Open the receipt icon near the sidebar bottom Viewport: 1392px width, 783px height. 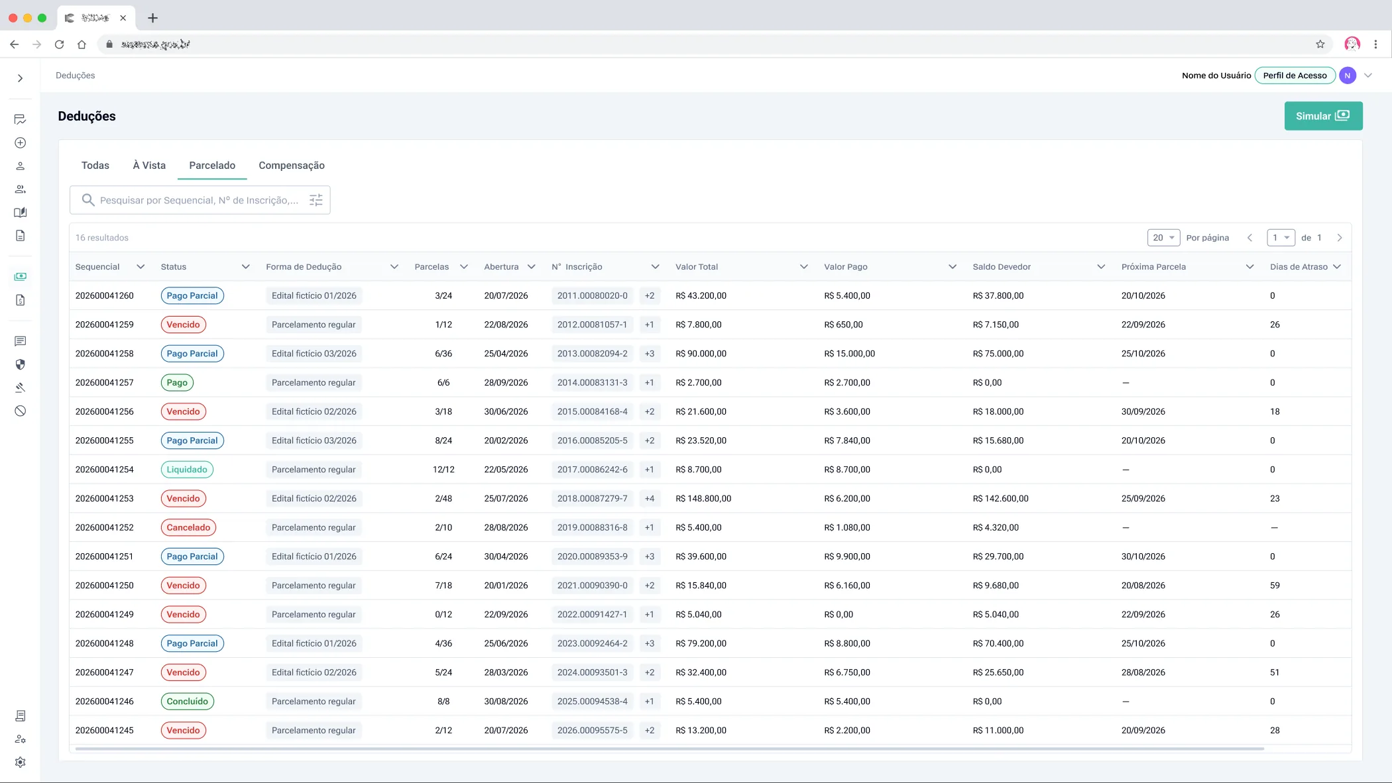pyautogui.click(x=21, y=716)
